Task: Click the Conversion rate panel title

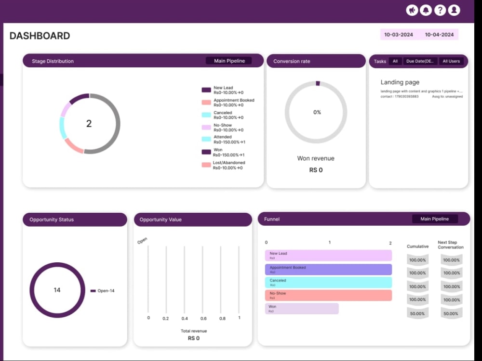Action: point(292,61)
